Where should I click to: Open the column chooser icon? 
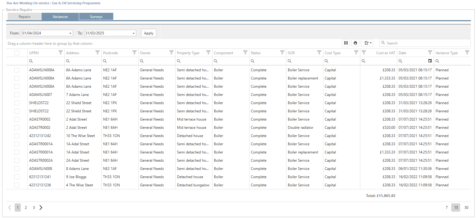346,43
